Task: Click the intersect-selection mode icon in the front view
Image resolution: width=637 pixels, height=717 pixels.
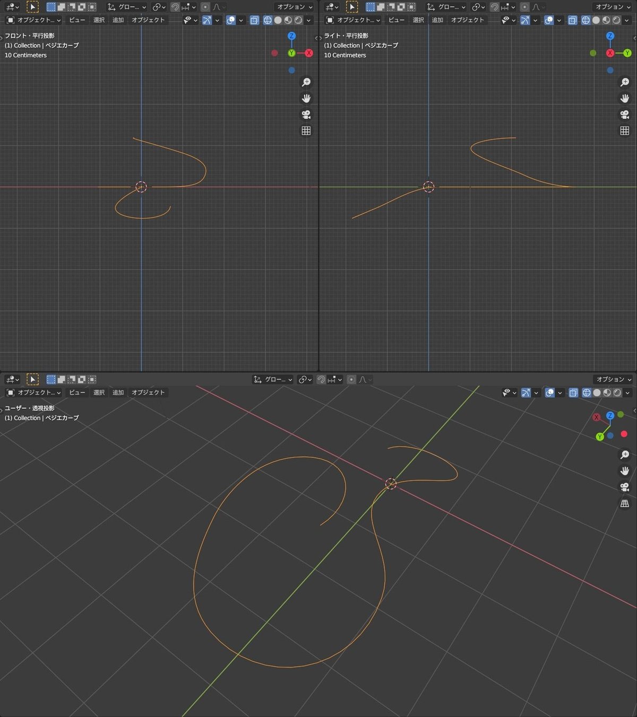Action: tap(92, 7)
